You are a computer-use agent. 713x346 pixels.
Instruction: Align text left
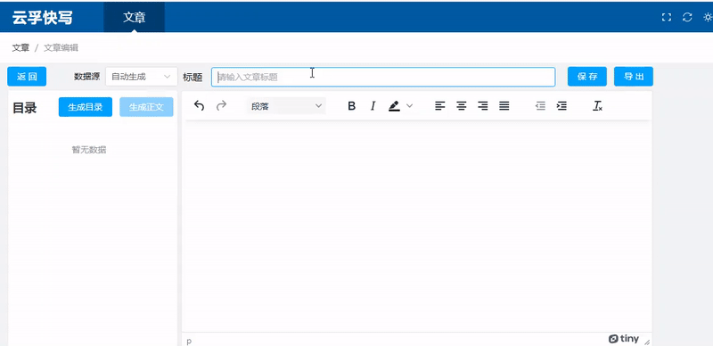(x=439, y=106)
